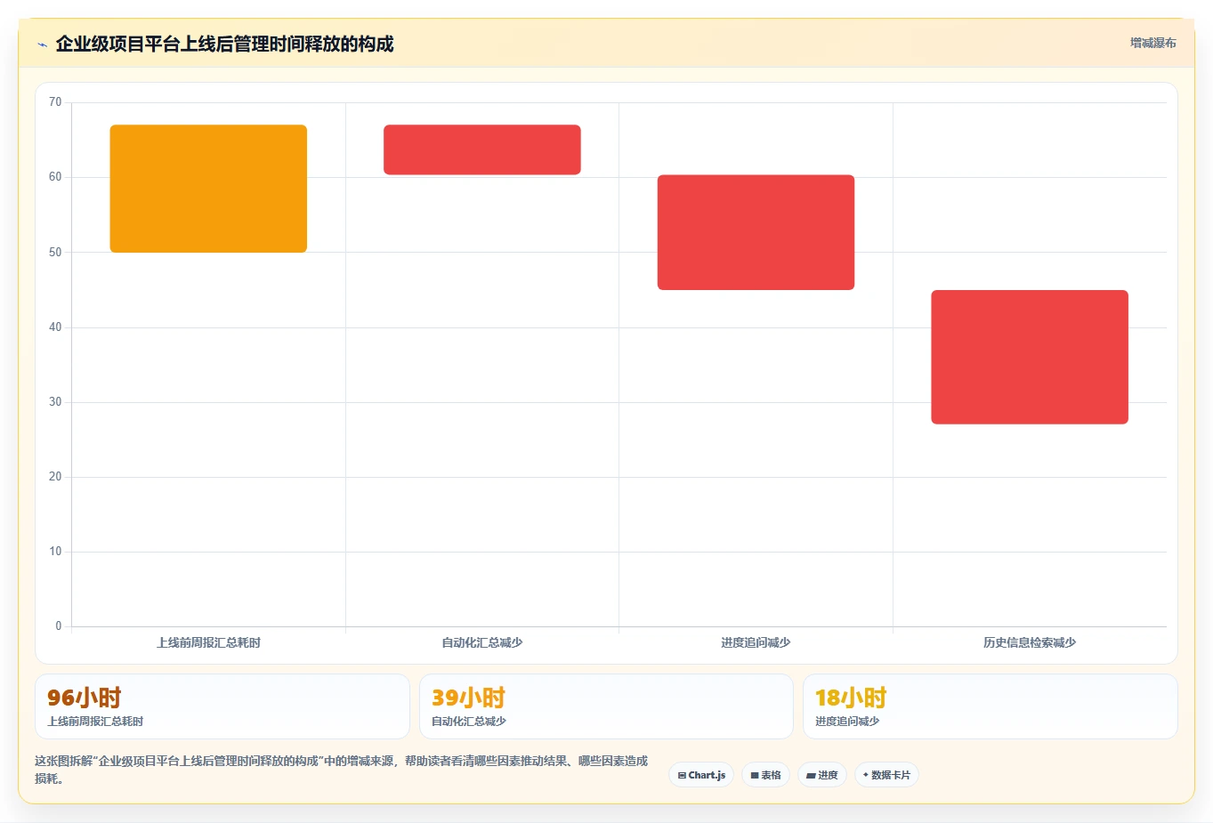Click the y-axis value 50
This screenshot has width=1213, height=823.
pos(55,253)
